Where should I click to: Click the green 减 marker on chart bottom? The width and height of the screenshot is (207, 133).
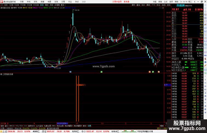(x=101, y=72)
